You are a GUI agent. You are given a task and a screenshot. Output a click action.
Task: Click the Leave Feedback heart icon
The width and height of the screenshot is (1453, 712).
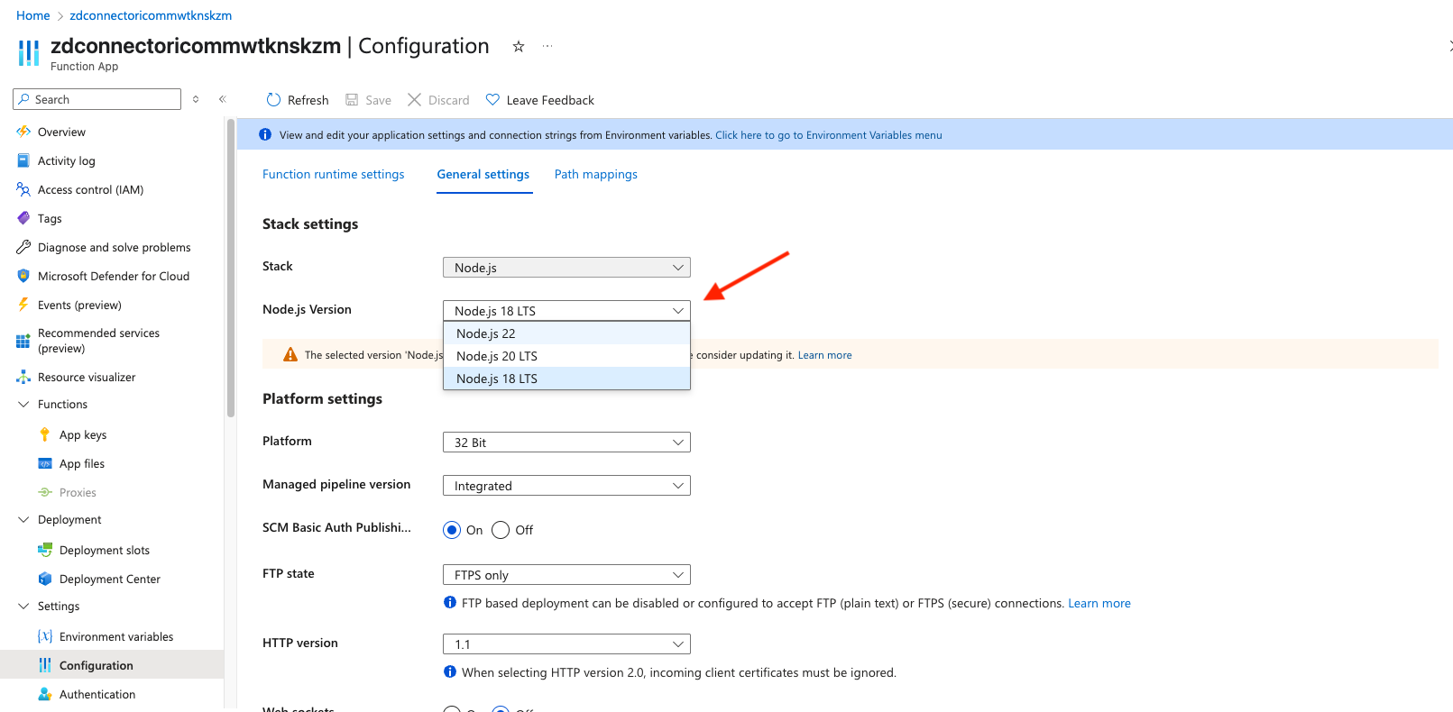click(x=492, y=99)
